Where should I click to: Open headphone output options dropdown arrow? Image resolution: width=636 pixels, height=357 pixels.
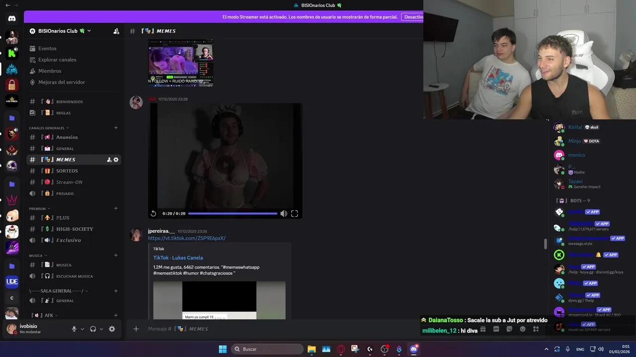pyautogui.click(x=101, y=329)
